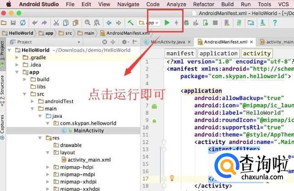This screenshot has height=191, width=294.
Task: Click the Project Structure icon
Action: click(250, 23)
